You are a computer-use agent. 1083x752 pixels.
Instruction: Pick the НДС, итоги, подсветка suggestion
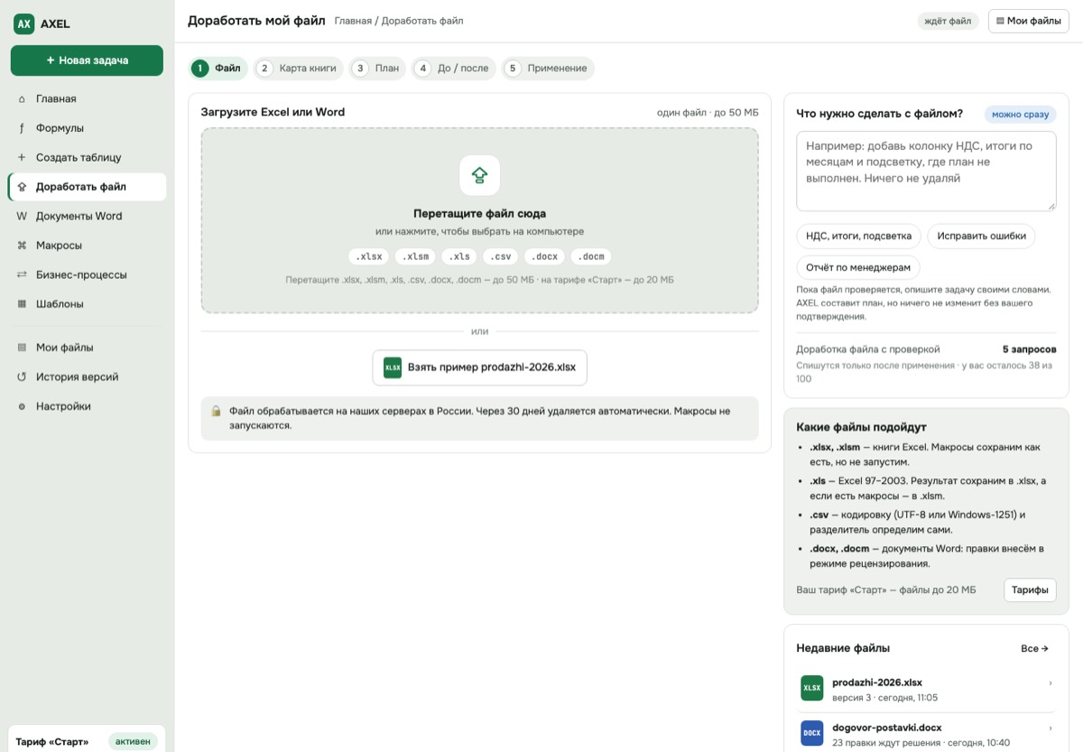[x=858, y=237]
